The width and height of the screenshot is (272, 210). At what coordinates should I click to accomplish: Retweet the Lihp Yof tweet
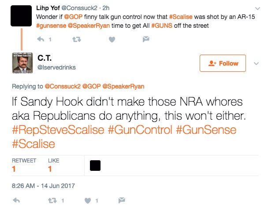point(75,39)
